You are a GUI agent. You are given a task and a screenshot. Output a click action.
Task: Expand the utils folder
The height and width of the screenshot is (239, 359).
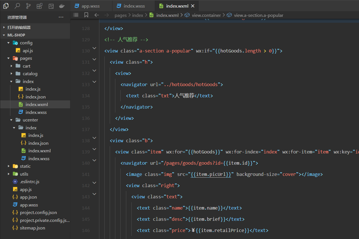(35, 174)
